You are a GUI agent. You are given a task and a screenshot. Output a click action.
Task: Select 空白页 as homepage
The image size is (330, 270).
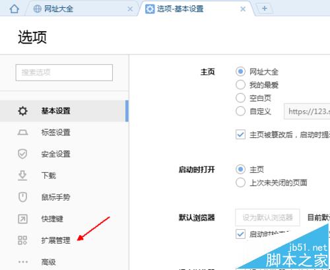point(240,98)
